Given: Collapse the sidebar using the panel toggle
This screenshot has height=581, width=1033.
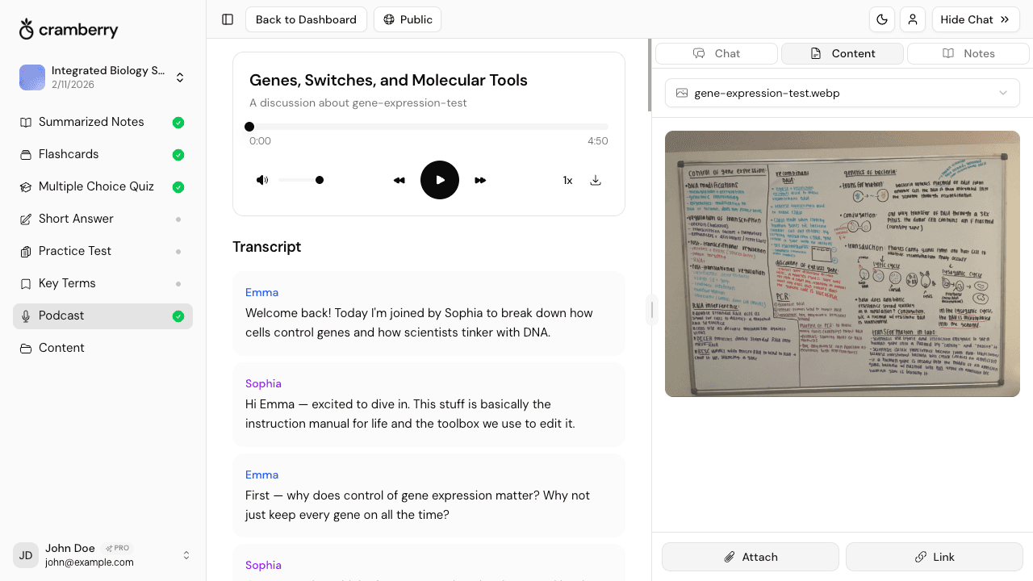Looking at the screenshot, I should click(227, 19).
